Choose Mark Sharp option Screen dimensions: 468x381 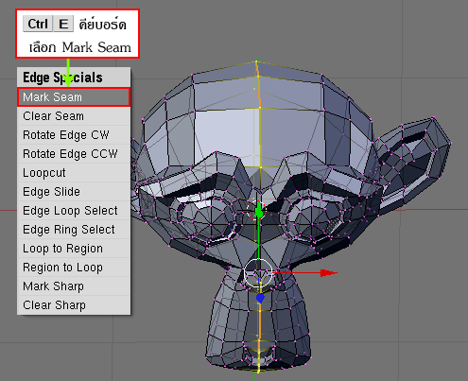coord(74,286)
